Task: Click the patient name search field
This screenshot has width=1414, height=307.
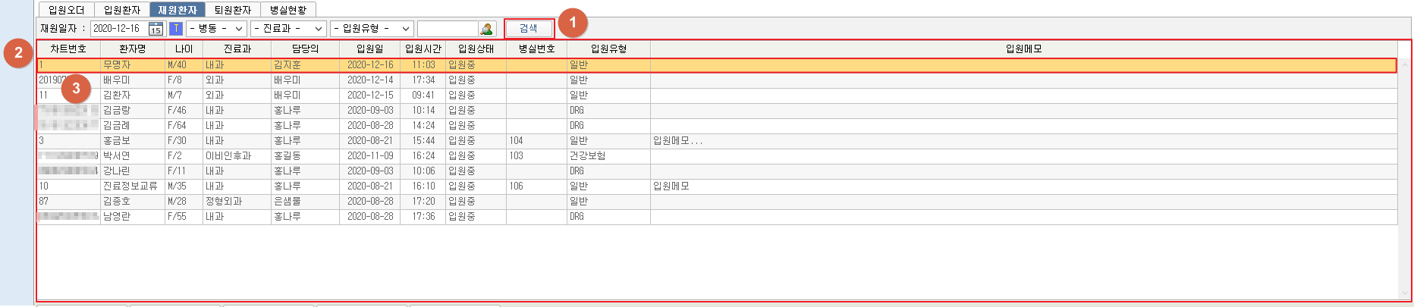Action: click(448, 29)
